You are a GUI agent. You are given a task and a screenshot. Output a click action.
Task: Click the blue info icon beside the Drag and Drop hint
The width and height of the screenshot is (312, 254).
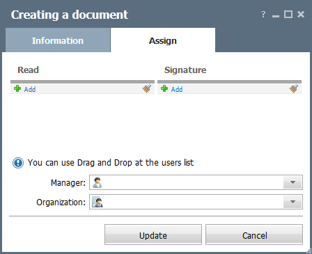tap(18, 163)
